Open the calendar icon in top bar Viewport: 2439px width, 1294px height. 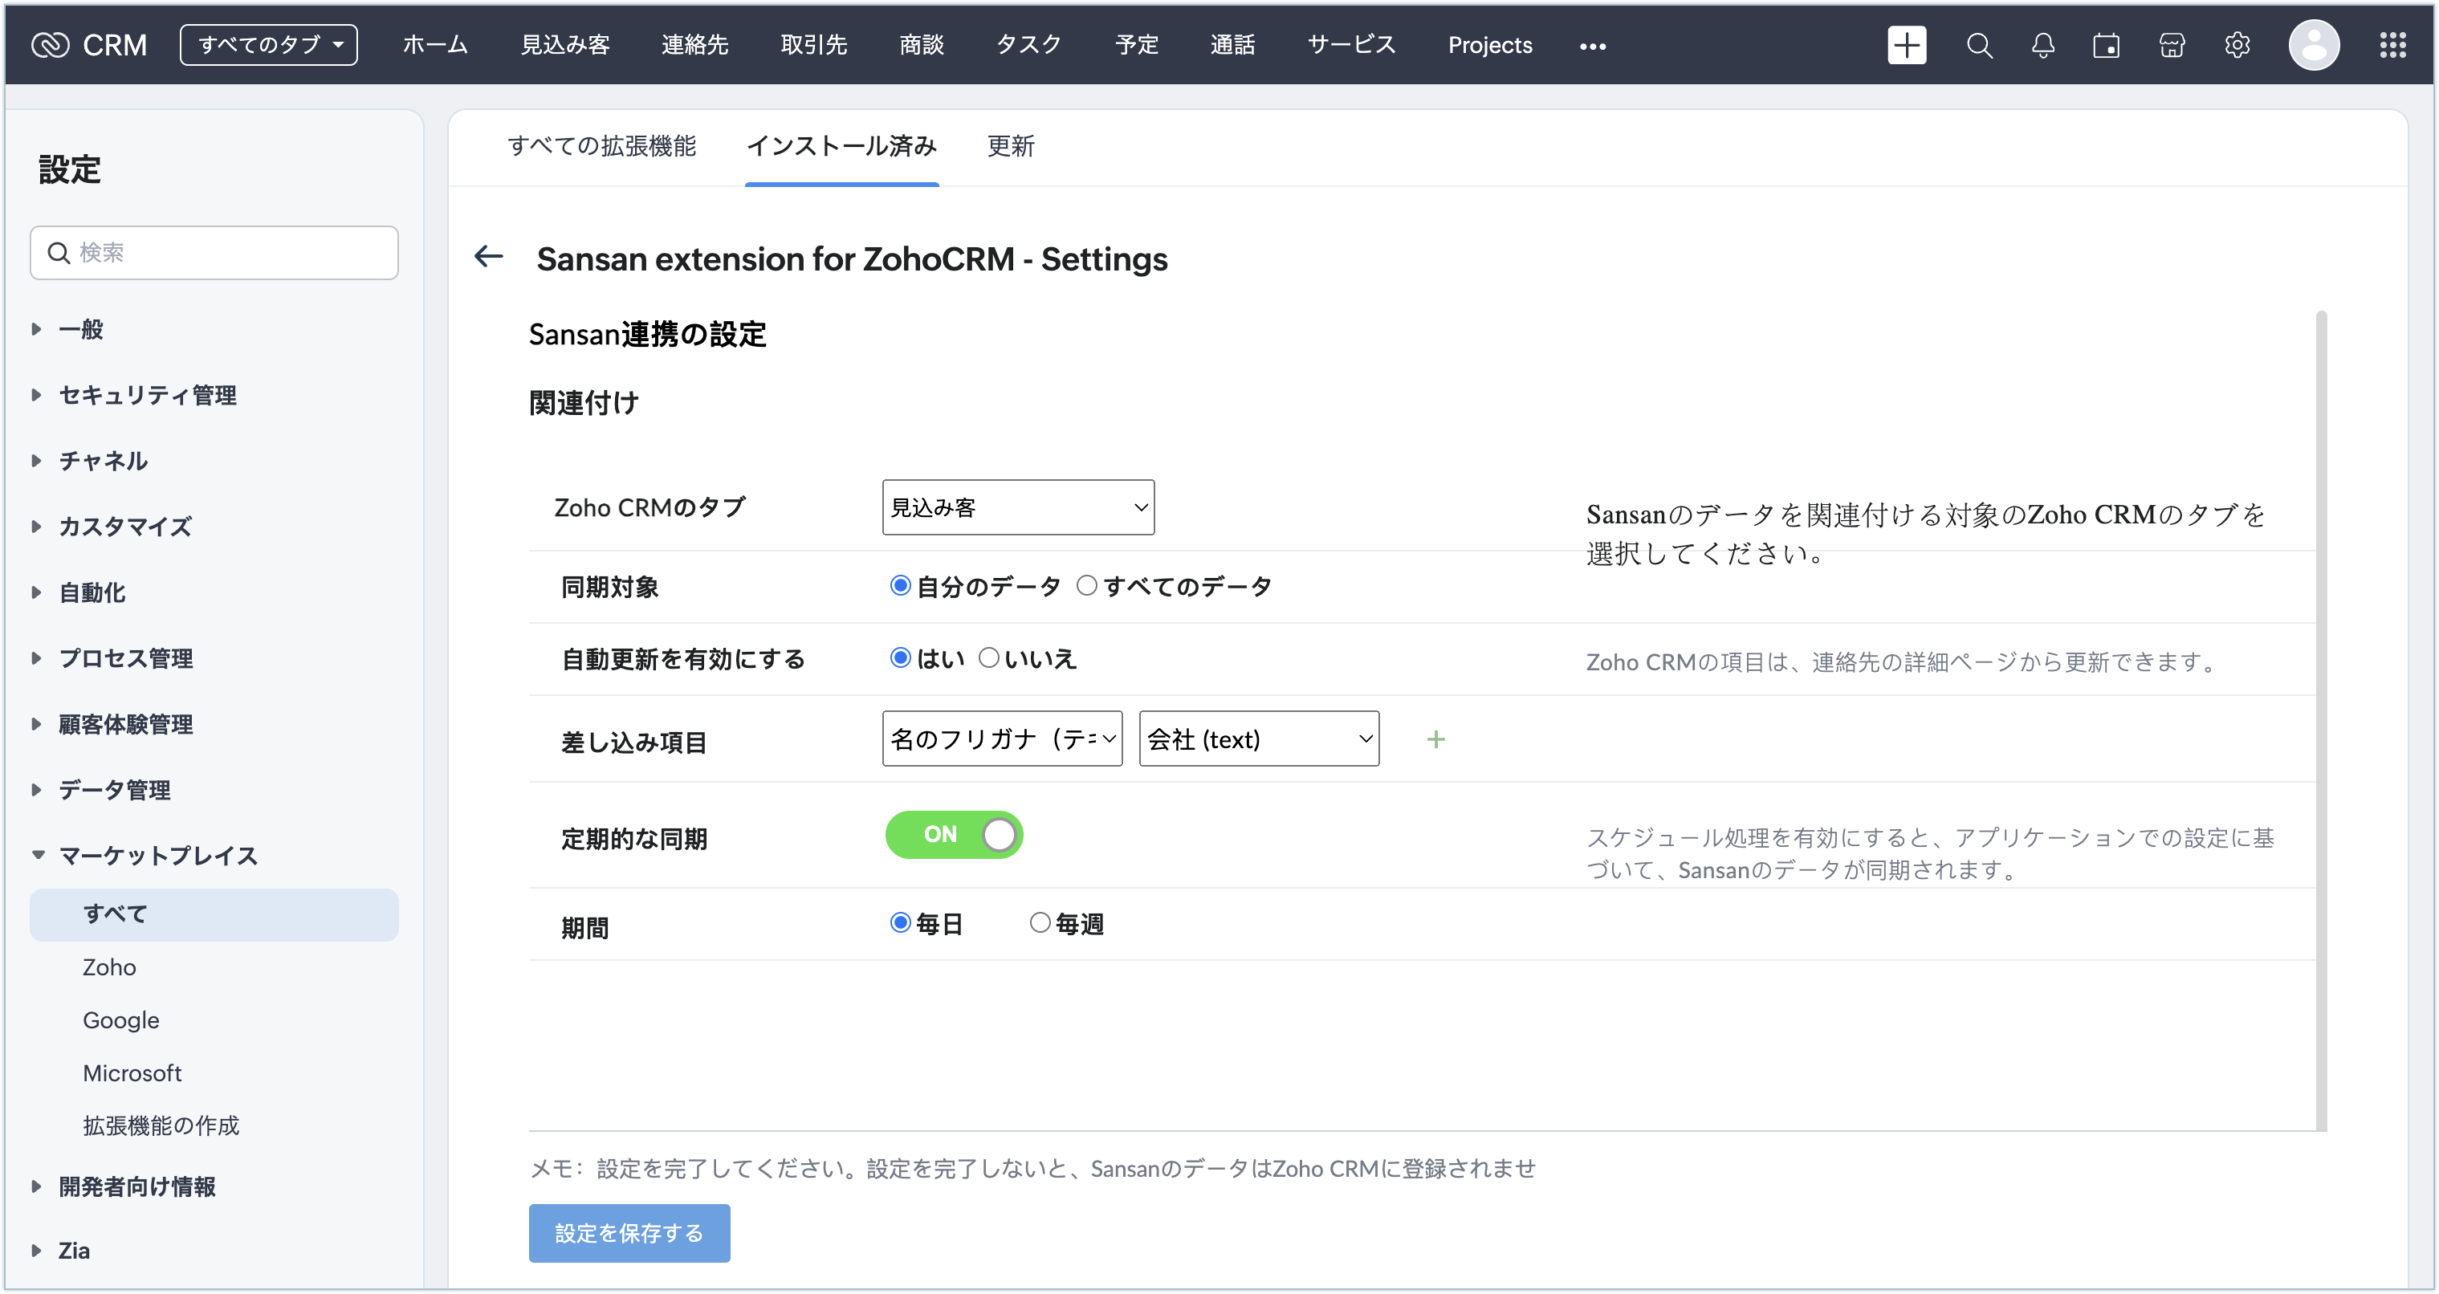pos(2106,44)
